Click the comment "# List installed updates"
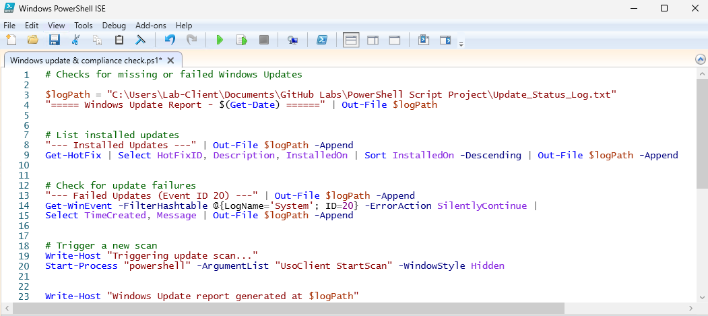Viewport: 708px width, 316px height. (x=112, y=135)
